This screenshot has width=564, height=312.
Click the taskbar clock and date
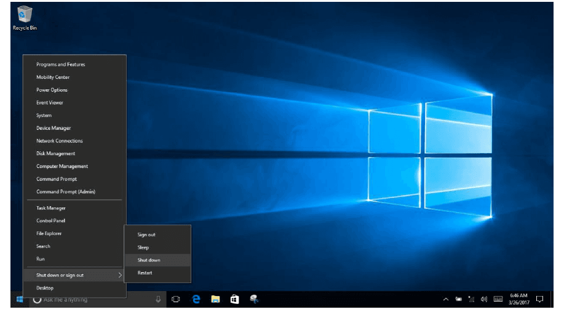point(518,299)
